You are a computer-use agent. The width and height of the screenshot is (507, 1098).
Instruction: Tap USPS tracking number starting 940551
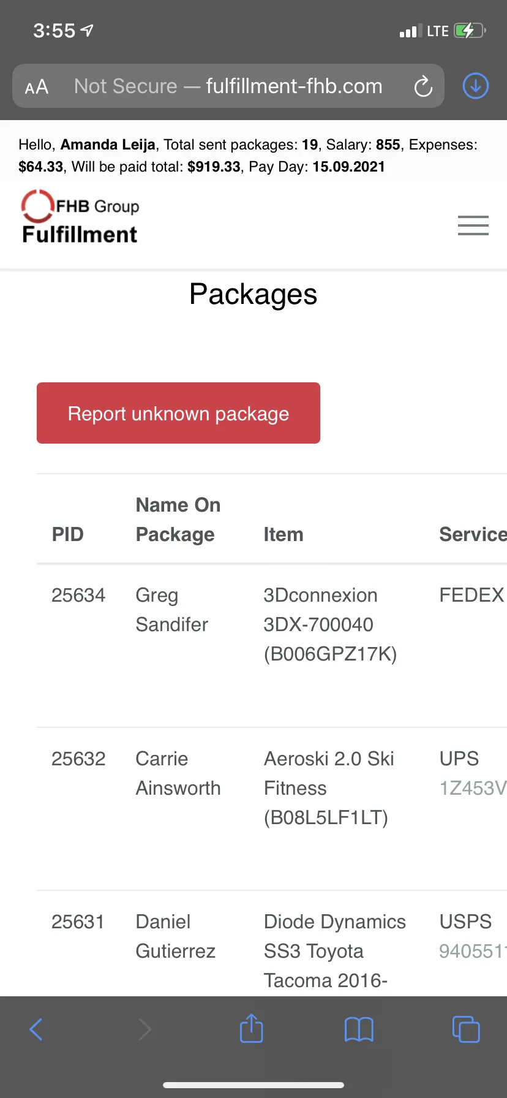click(x=473, y=951)
